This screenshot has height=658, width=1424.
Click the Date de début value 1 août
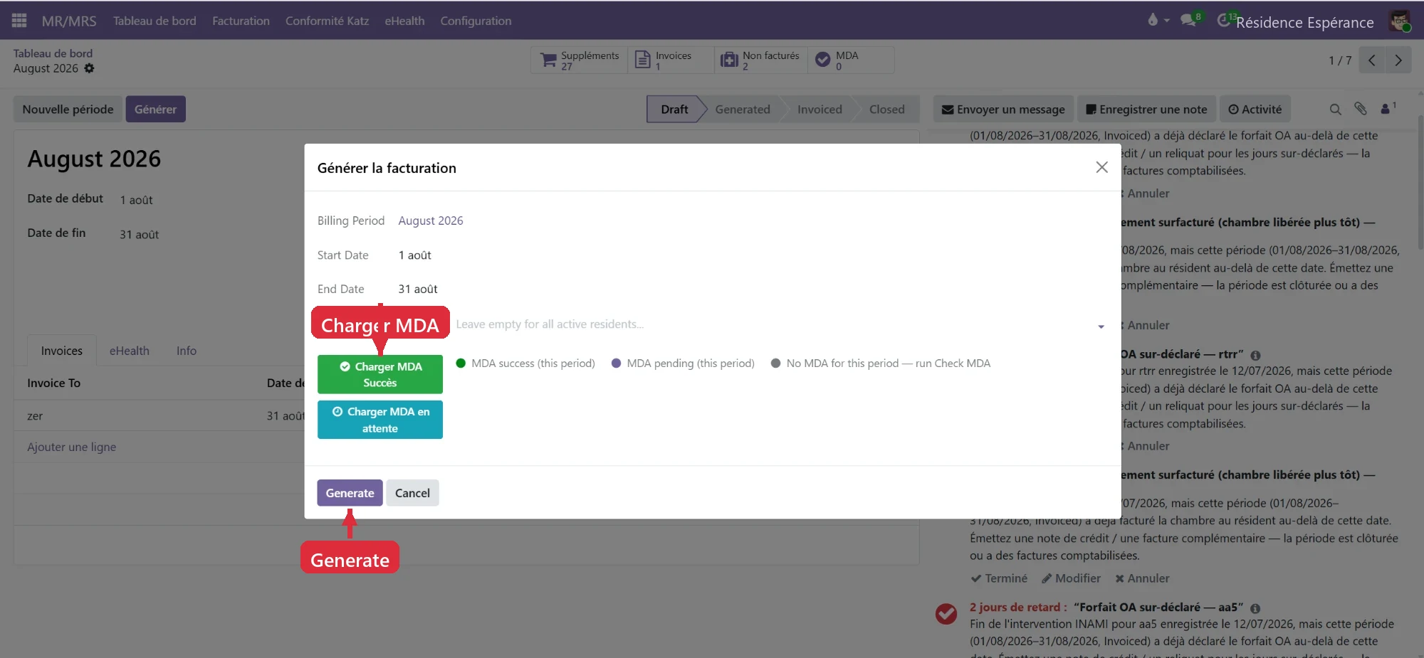pos(136,200)
